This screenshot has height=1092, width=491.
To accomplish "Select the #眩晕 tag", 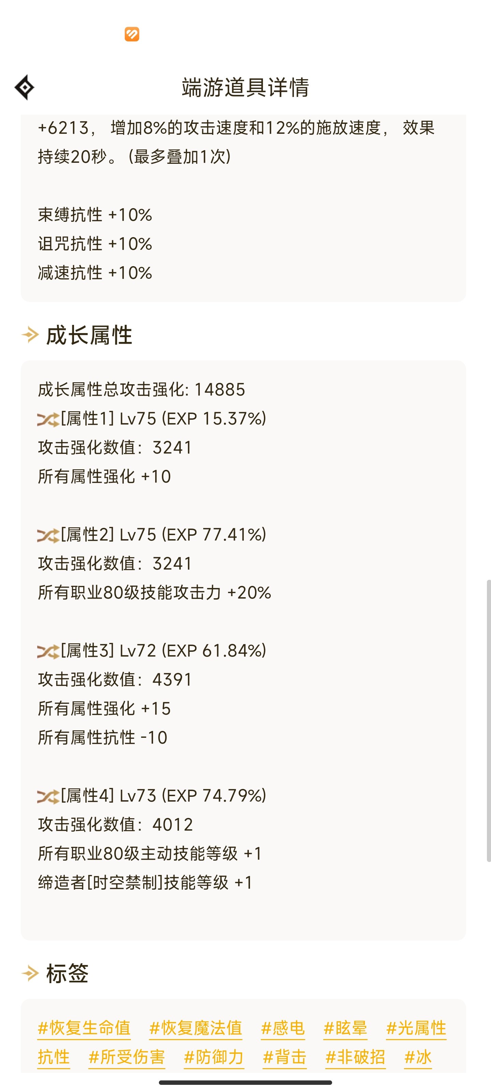I will (345, 1029).
